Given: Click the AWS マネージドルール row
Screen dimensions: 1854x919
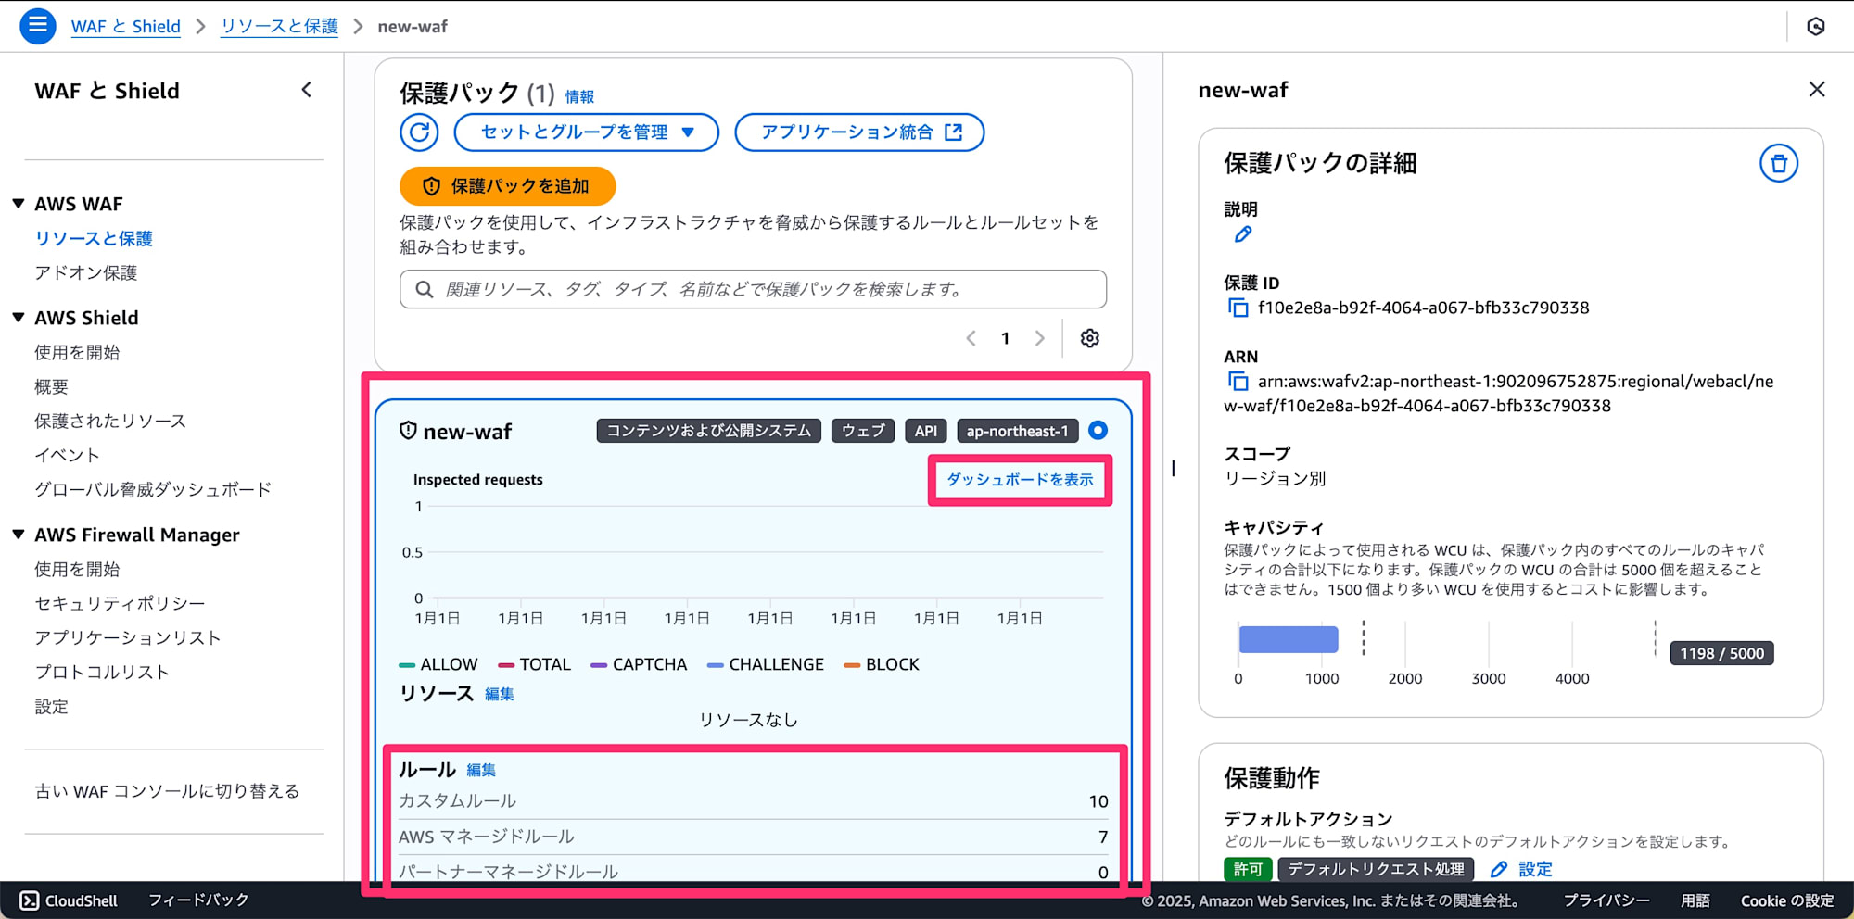Looking at the screenshot, I should pyautogui.click(x=753, y=837).
